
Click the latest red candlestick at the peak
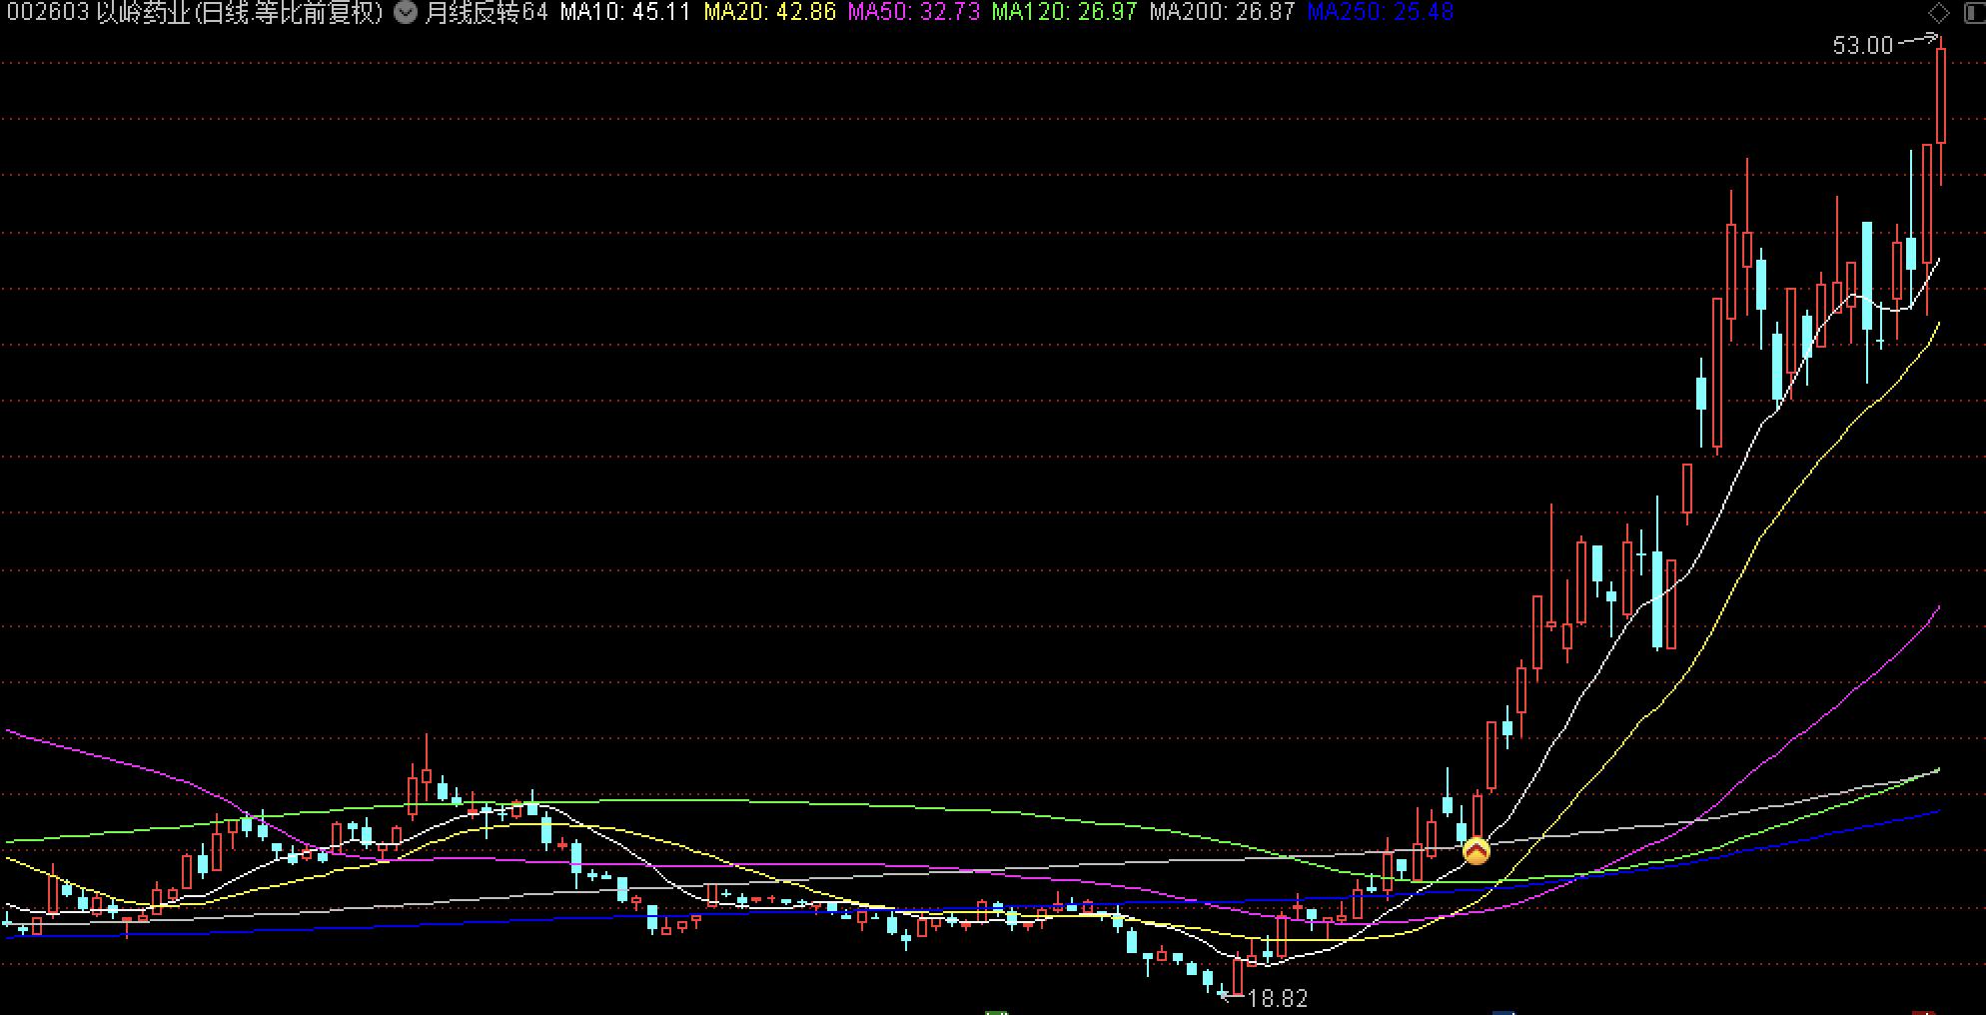1941,95
